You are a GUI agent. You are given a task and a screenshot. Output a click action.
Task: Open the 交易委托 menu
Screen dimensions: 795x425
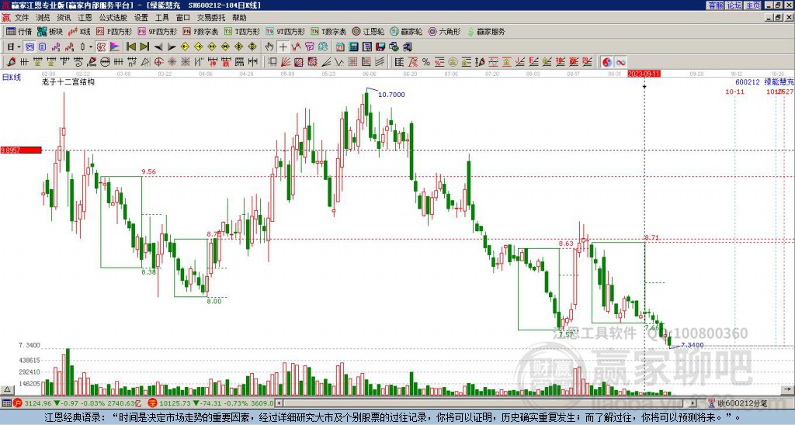coord(211,18)
